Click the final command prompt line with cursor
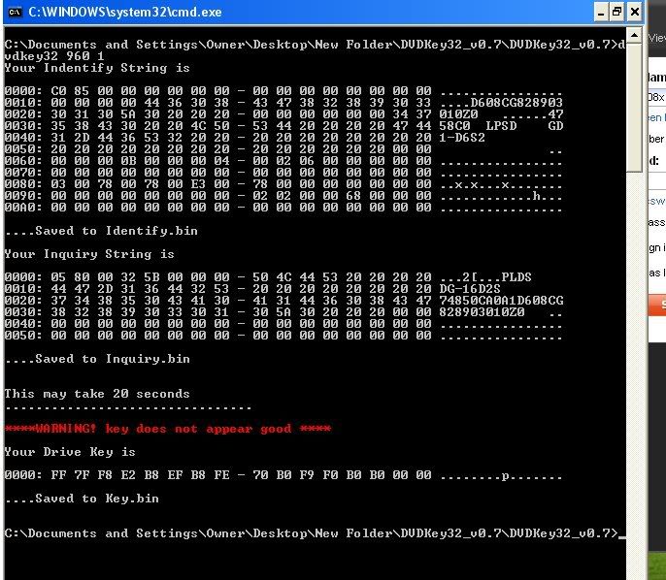 point(311,533)
